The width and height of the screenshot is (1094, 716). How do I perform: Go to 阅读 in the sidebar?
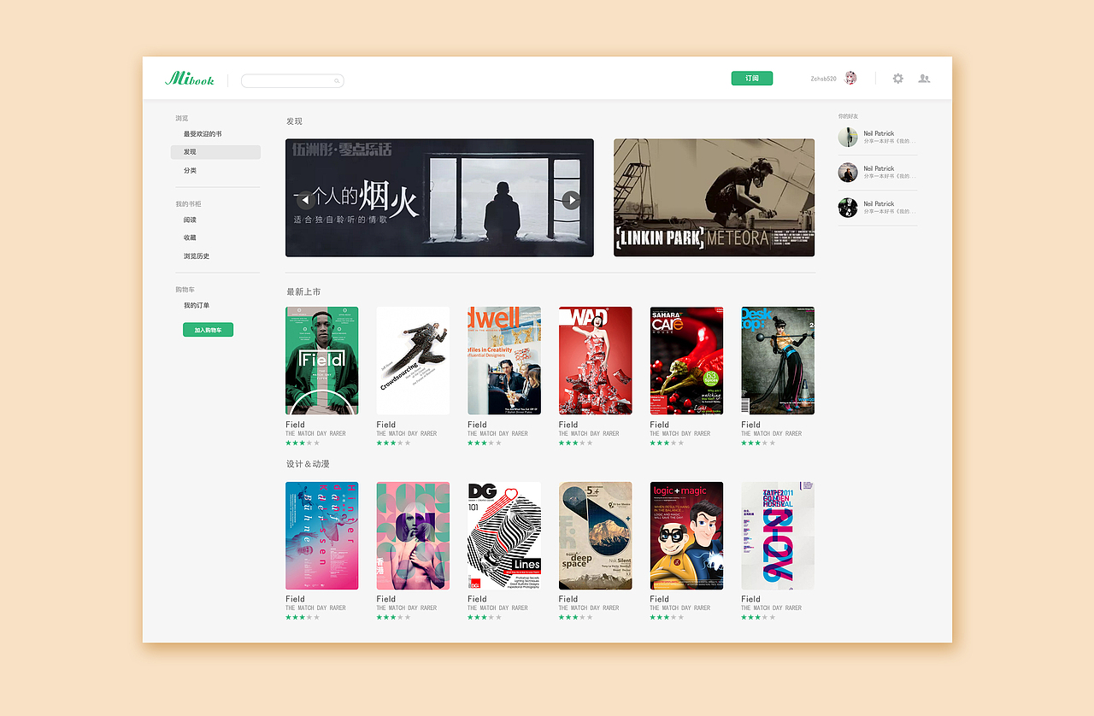190,220
